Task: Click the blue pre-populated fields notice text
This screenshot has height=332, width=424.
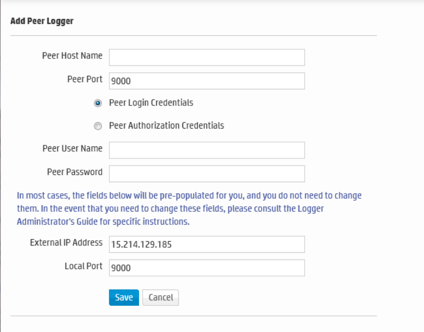Action: click(189, 209)
